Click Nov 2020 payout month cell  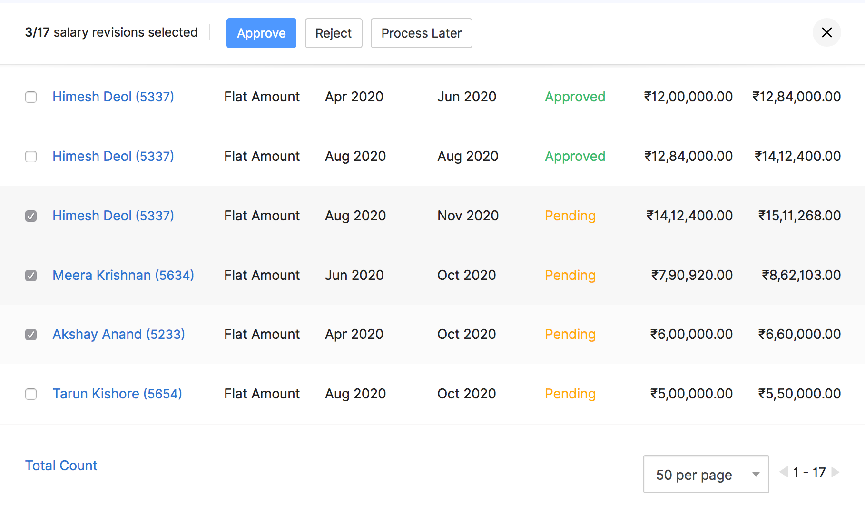click(x=468, y=216)
